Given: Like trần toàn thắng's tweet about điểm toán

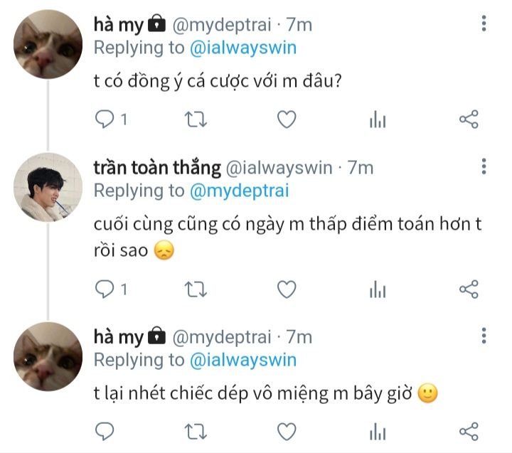Looking at the screenshot, I should coord(287,289).
